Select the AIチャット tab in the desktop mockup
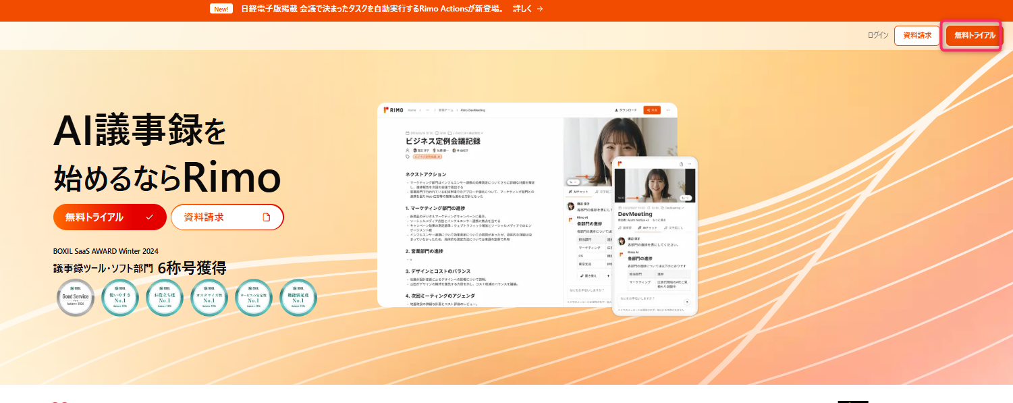The height and width of the screenshot is (403, 1013). [x=578, y=192]
